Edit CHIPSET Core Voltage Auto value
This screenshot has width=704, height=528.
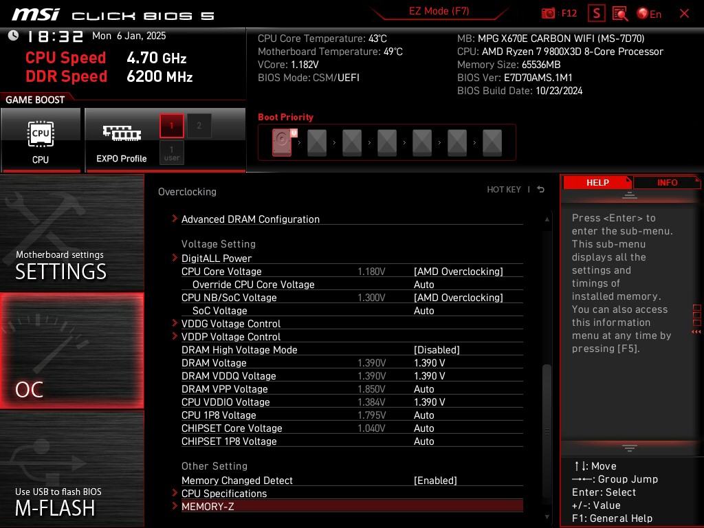tap(423, 428)
